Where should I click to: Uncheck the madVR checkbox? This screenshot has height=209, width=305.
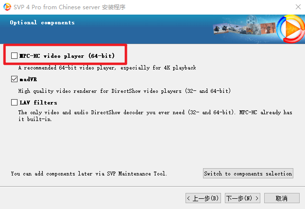(x=14, y=79)
